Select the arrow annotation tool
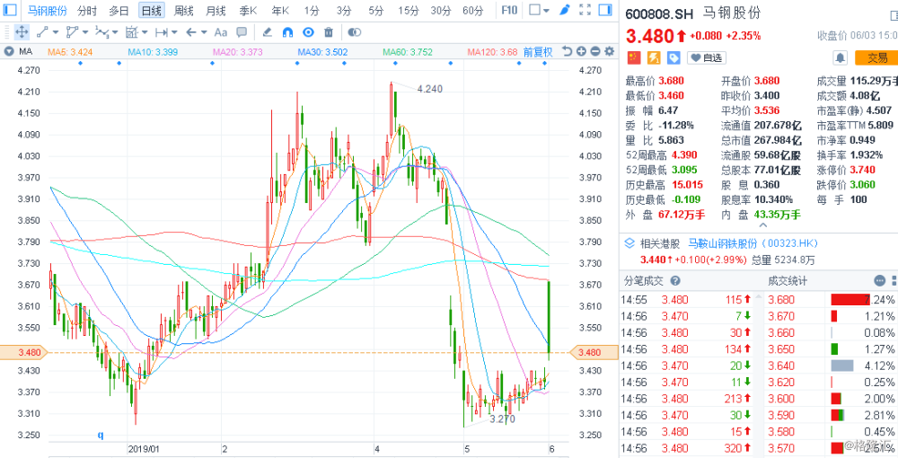Image resolution: width=898 pixels, height=458 pixels. pos(191,32)
